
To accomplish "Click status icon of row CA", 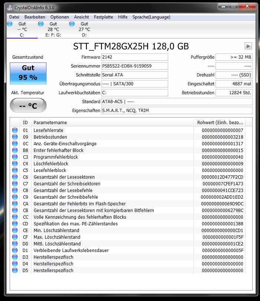I will 15,204.
